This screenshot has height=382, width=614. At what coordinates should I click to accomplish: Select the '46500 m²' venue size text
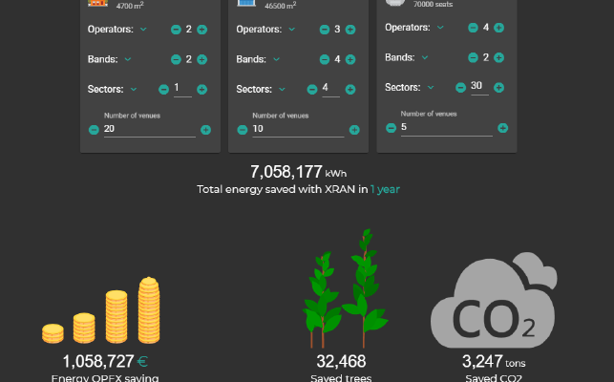(281, 6)
